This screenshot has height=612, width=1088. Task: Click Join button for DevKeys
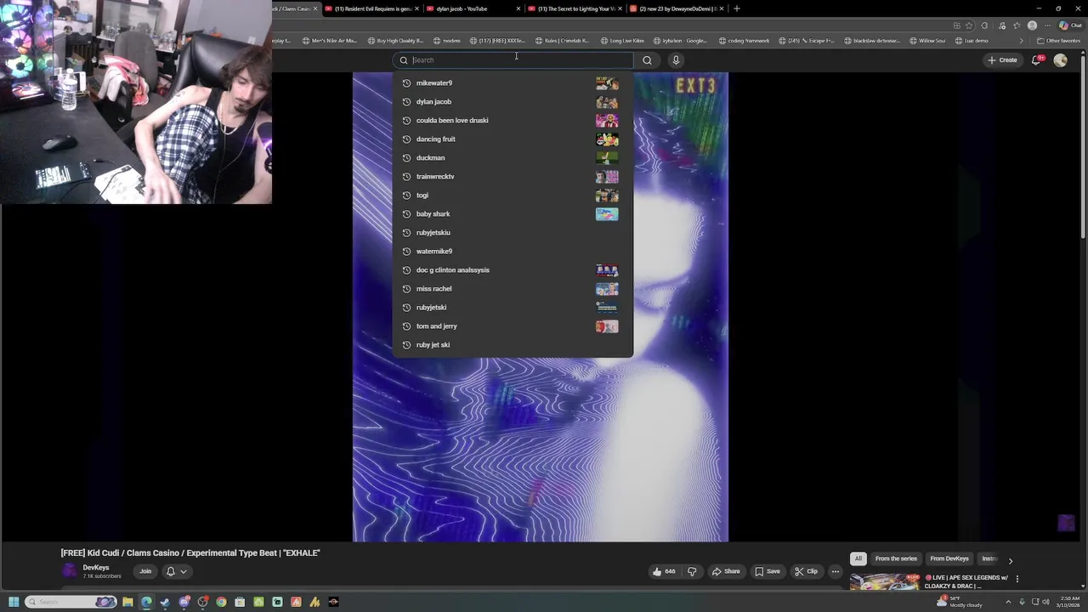(145, 571)
